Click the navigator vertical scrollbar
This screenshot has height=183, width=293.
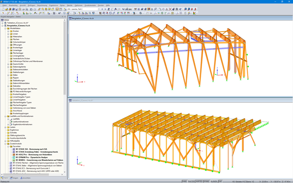tap(64, 58)
